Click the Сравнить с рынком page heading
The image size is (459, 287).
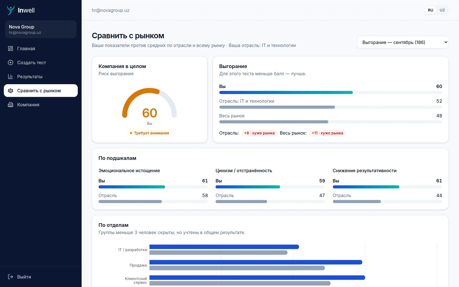click(x=128, y=36)
